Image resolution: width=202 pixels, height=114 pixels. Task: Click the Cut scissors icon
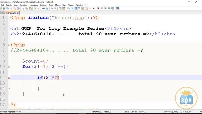point(23,9)
